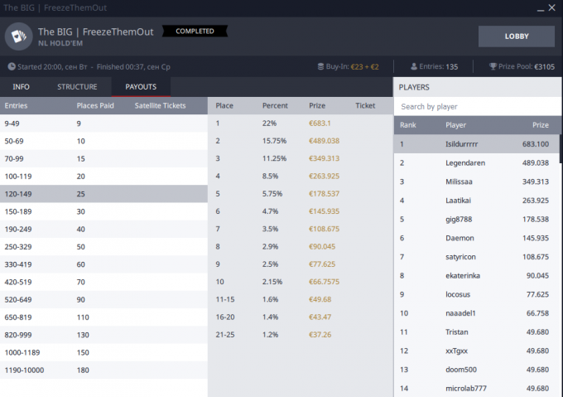Click the Entries column header
563x397 pixels.
tap(16, 105)
